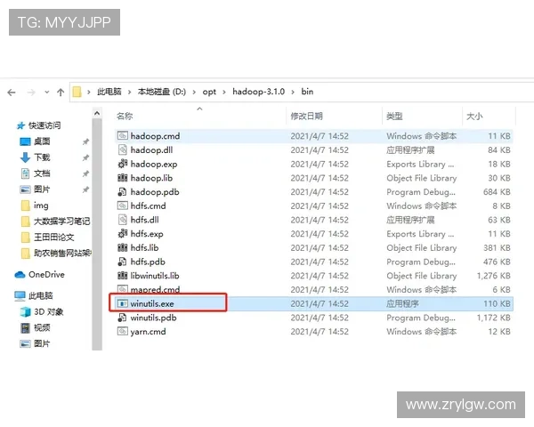
Task: Select mapred.cmd file
Action: (x=155, y=289)
